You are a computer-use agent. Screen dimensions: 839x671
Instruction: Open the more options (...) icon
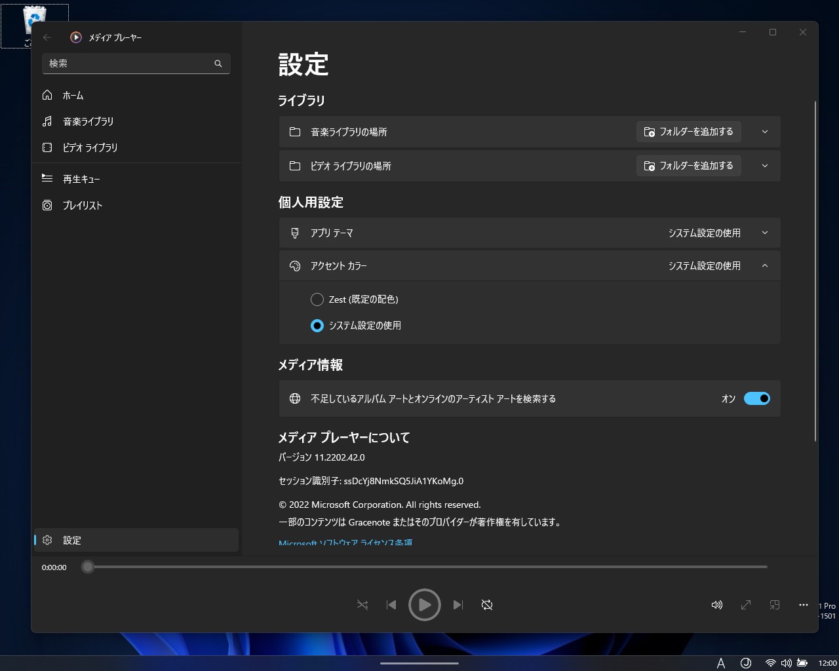(803, 605)
